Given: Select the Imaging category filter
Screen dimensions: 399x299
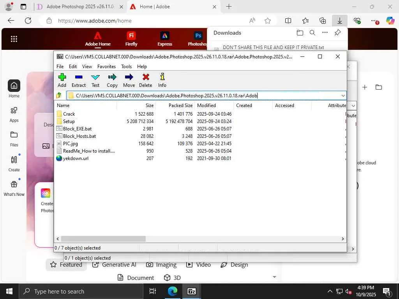Looking at the screenshot, I should tap(161, 265).
